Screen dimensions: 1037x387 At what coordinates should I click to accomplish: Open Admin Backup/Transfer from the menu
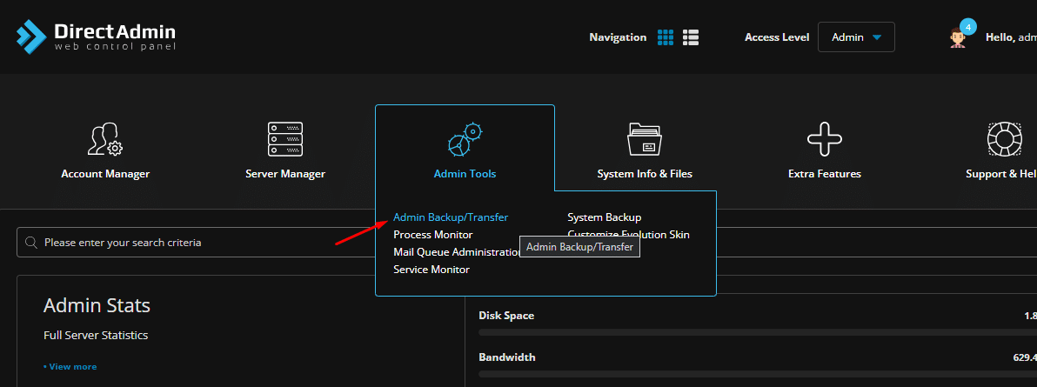451,217
